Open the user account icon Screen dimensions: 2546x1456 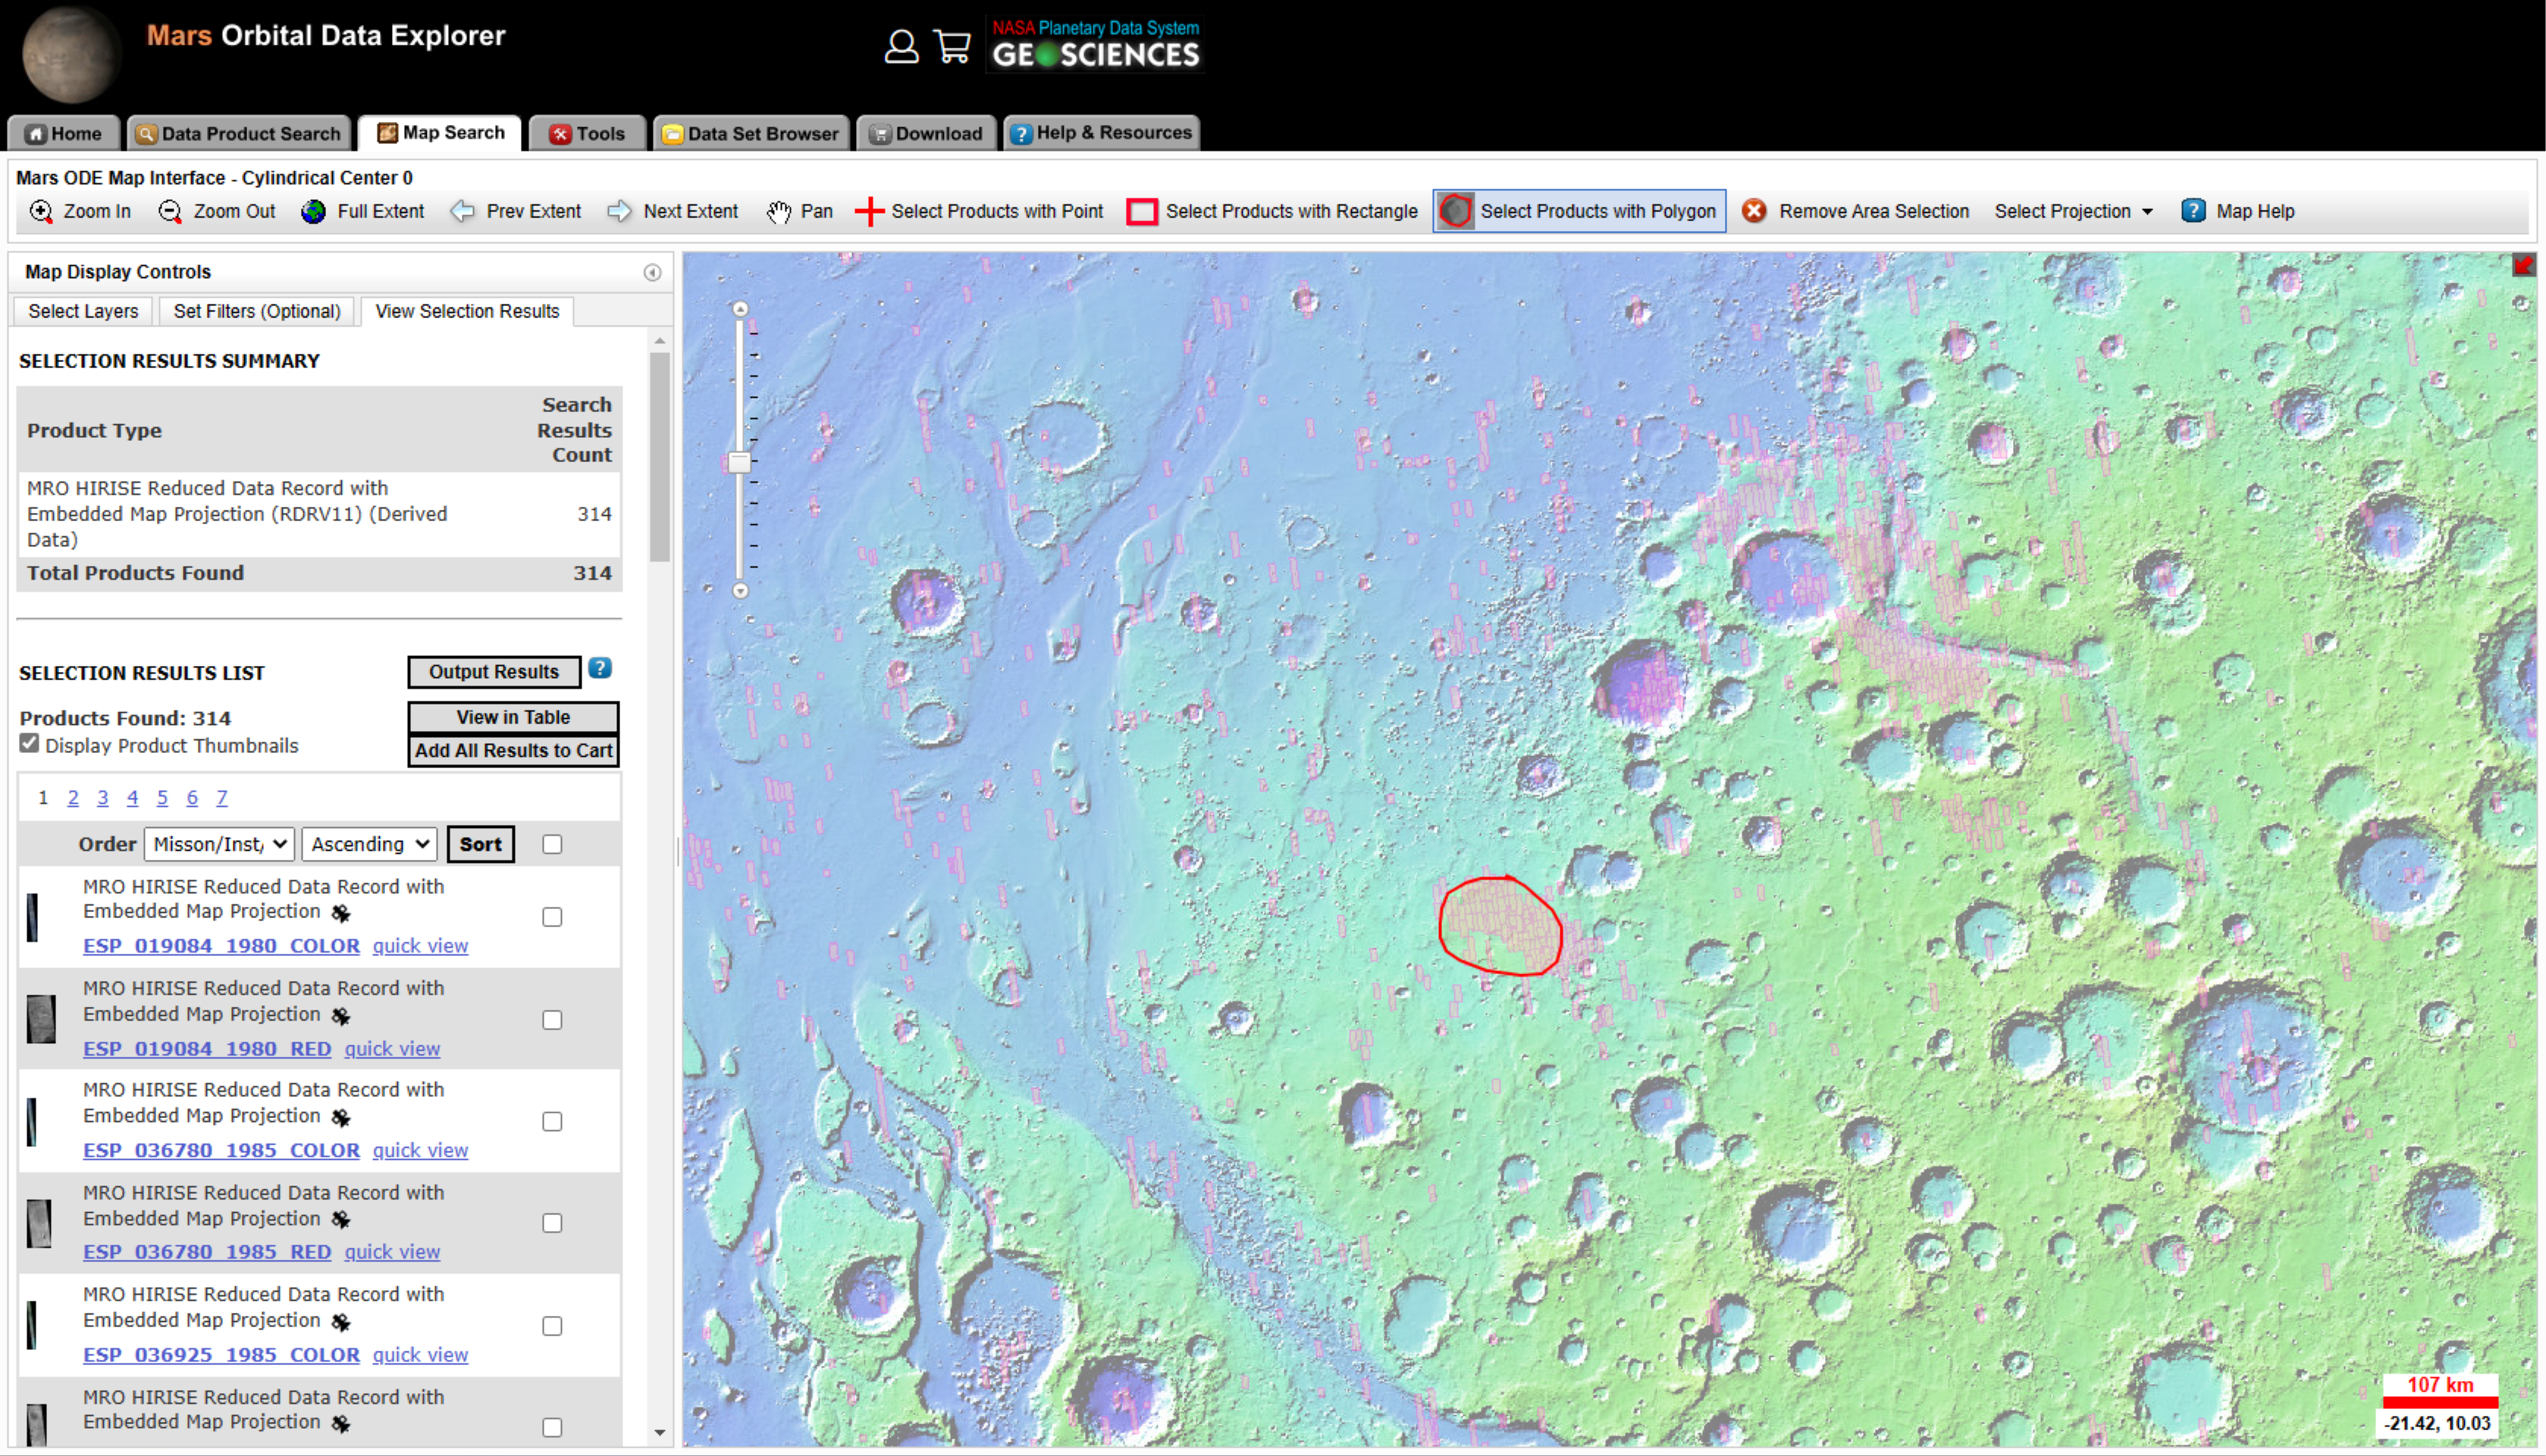[x=901, y=46]
